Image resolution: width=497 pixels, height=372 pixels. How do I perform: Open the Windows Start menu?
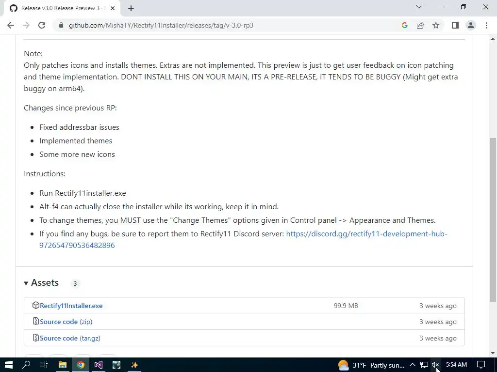9,365
